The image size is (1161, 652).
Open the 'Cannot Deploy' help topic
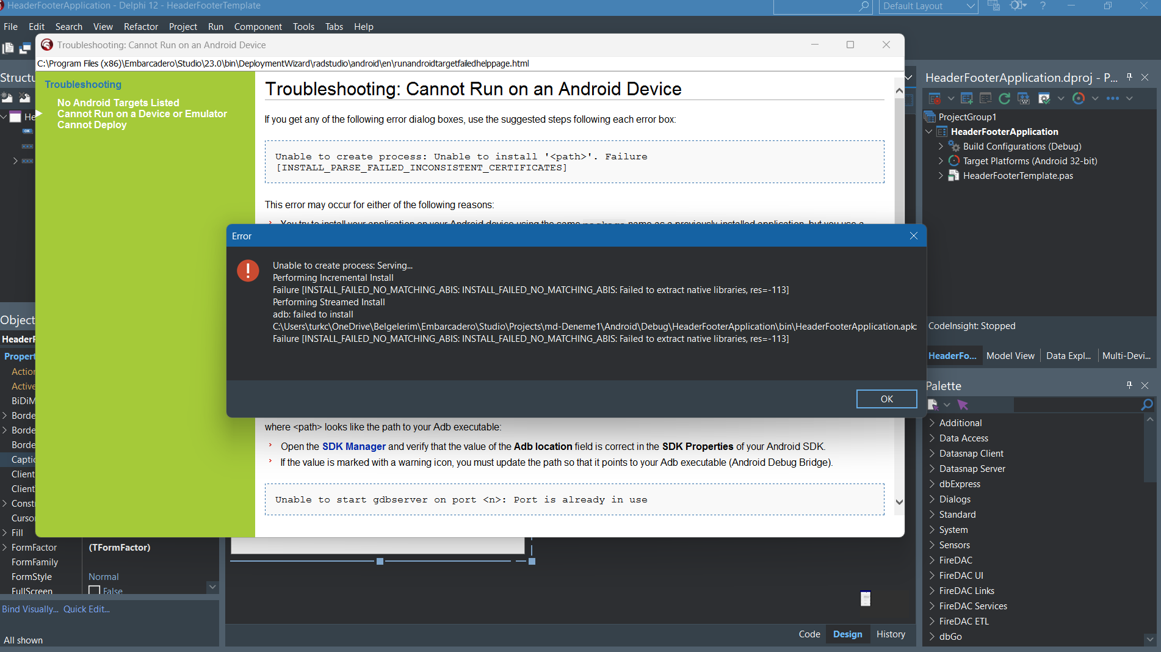[x=92, y=125]
